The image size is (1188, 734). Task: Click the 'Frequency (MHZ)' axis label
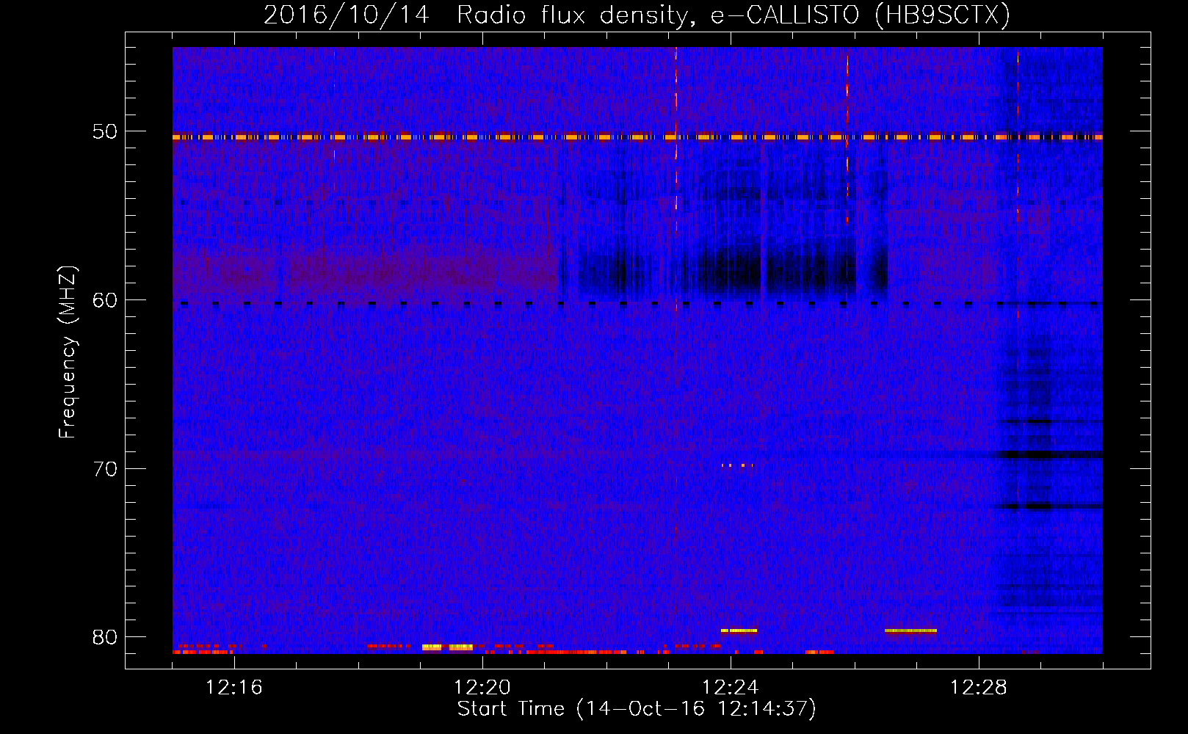pyautogui.click(x=68, y=353)
